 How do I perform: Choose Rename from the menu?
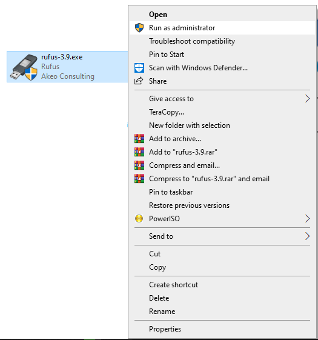(222, 312)
